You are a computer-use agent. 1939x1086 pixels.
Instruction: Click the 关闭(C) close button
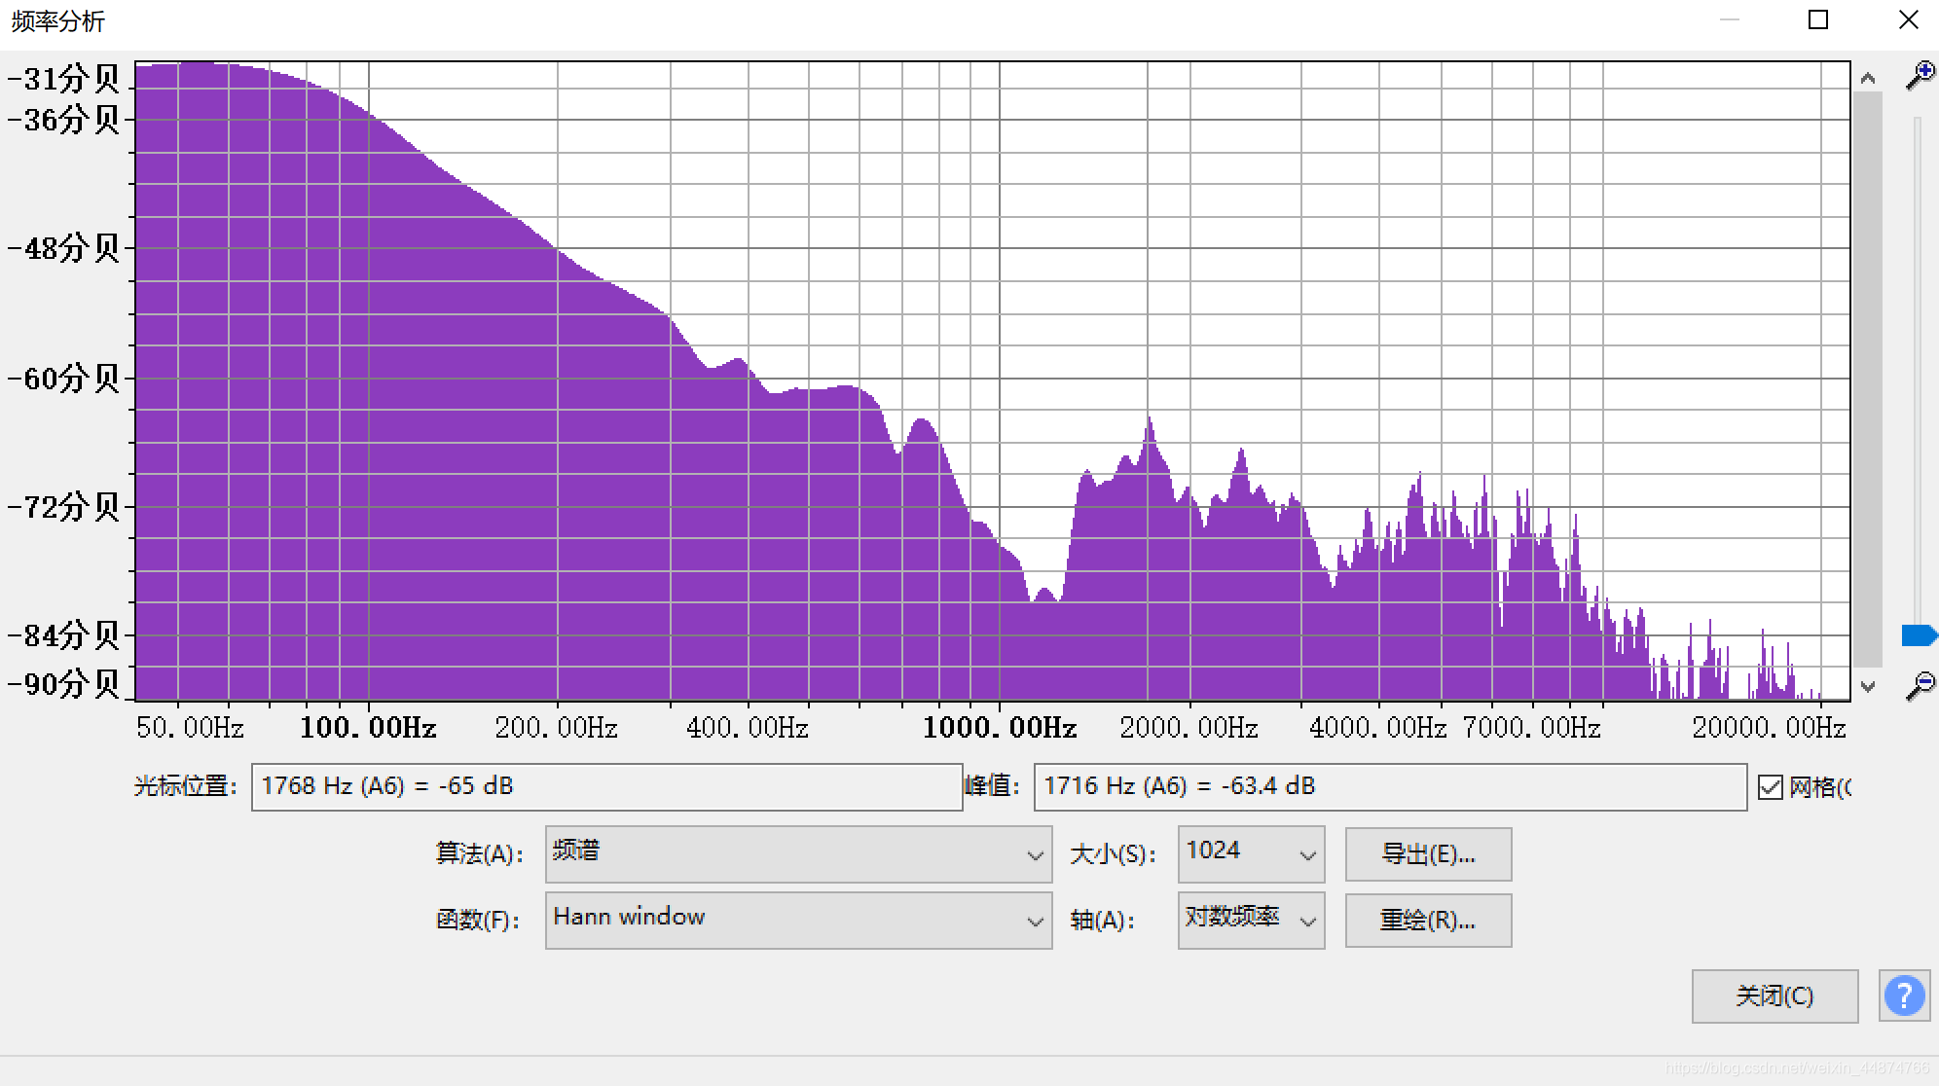tap(1774, 996)
